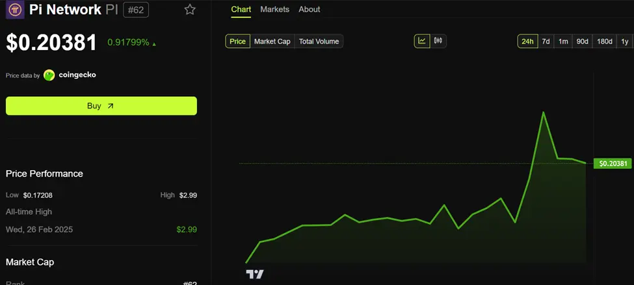This screenshot has width=634, height=285.
Task: Select the Market Cap chart toggle
Action: [x=272, y=42]
